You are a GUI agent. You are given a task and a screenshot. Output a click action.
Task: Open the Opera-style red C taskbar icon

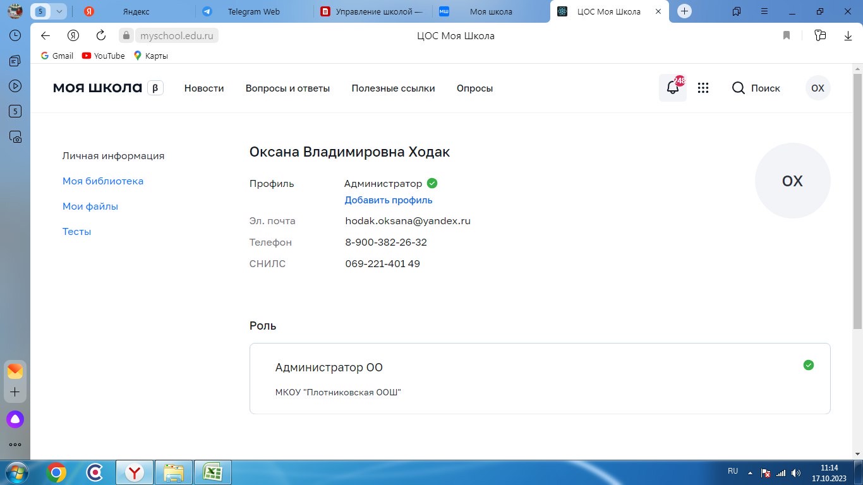coord(95,472)
